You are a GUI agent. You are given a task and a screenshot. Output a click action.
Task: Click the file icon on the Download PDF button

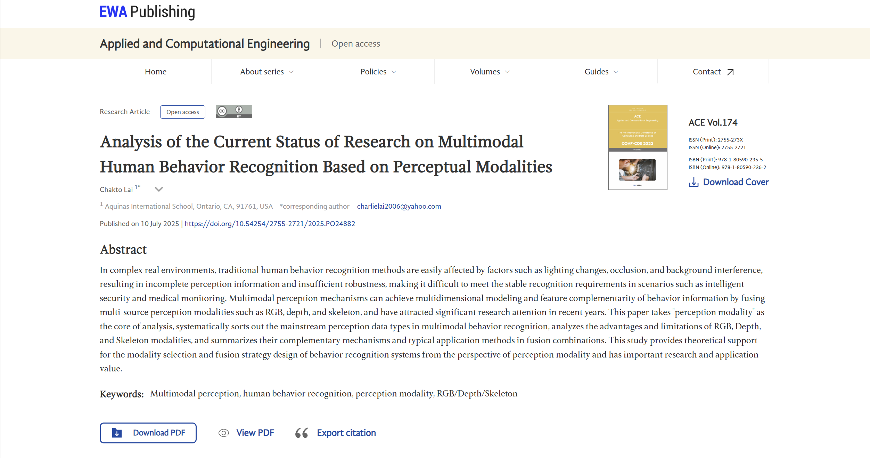click(117, 433)
